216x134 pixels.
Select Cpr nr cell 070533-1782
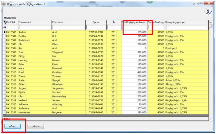point(96,32)
